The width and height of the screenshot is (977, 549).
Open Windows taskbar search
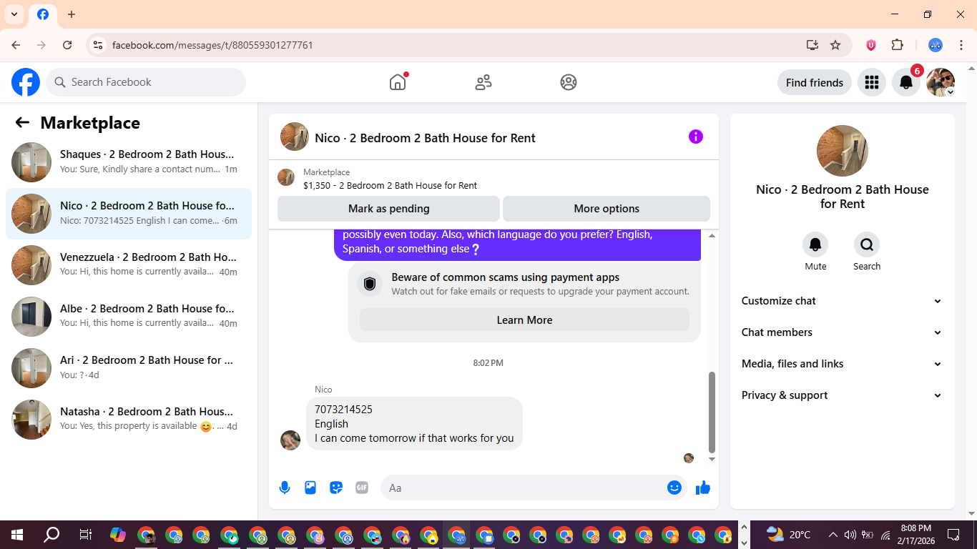click(x=51, y=535)
